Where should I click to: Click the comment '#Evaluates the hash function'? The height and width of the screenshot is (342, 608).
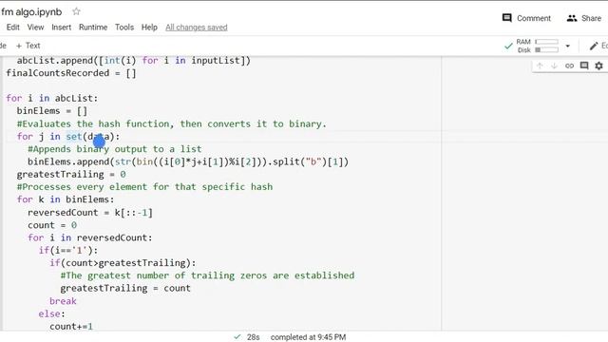click(171, 123)
